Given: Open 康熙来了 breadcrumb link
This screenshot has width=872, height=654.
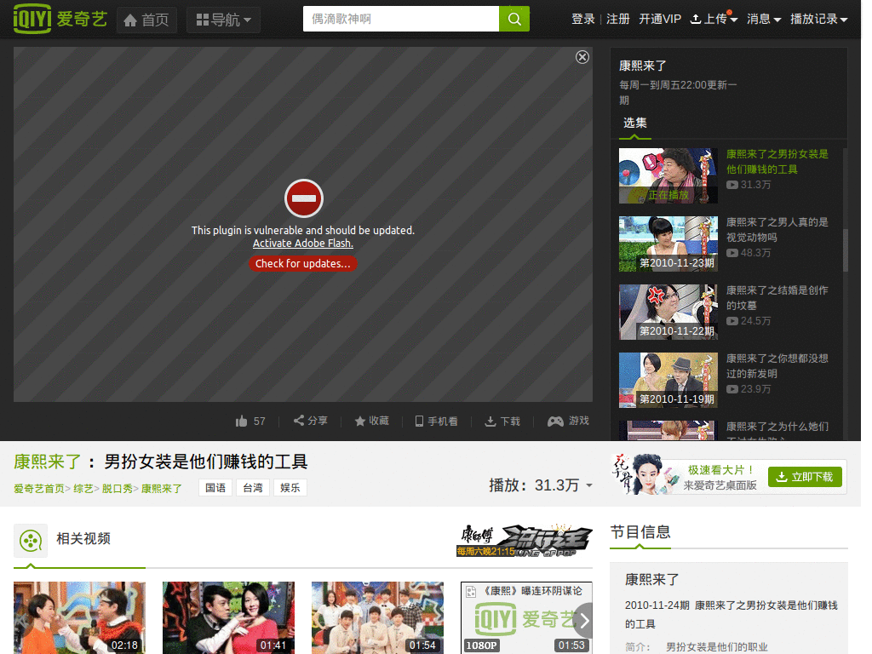Looking at the screenshot, I should [161, 488].
